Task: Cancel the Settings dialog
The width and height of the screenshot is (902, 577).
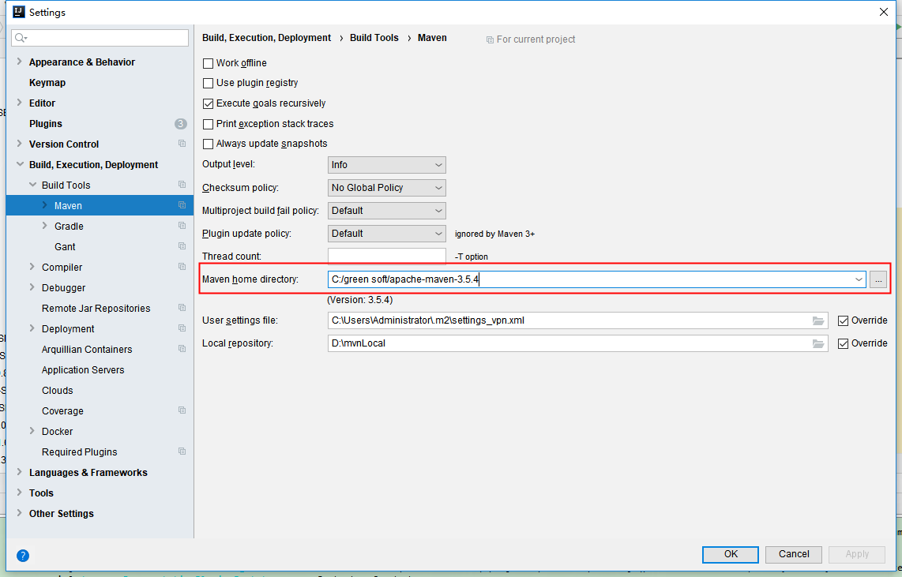Action: click(793, 554)
